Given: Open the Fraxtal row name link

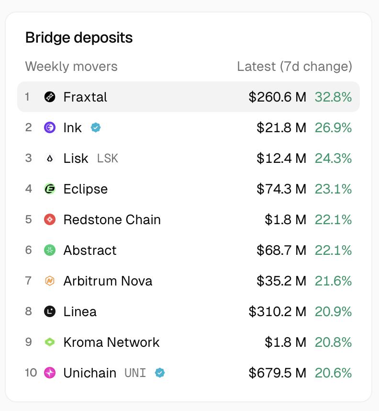Looking at the screenshot, I should (x=85, y=97).
